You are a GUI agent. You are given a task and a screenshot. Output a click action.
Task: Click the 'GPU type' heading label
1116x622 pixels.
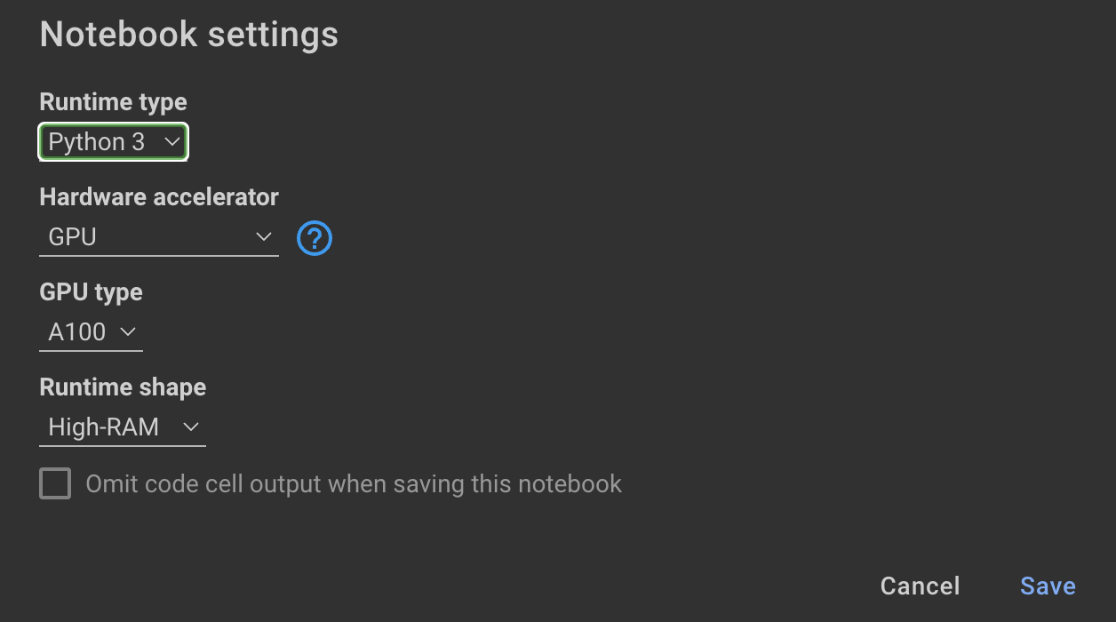point(91,291)
